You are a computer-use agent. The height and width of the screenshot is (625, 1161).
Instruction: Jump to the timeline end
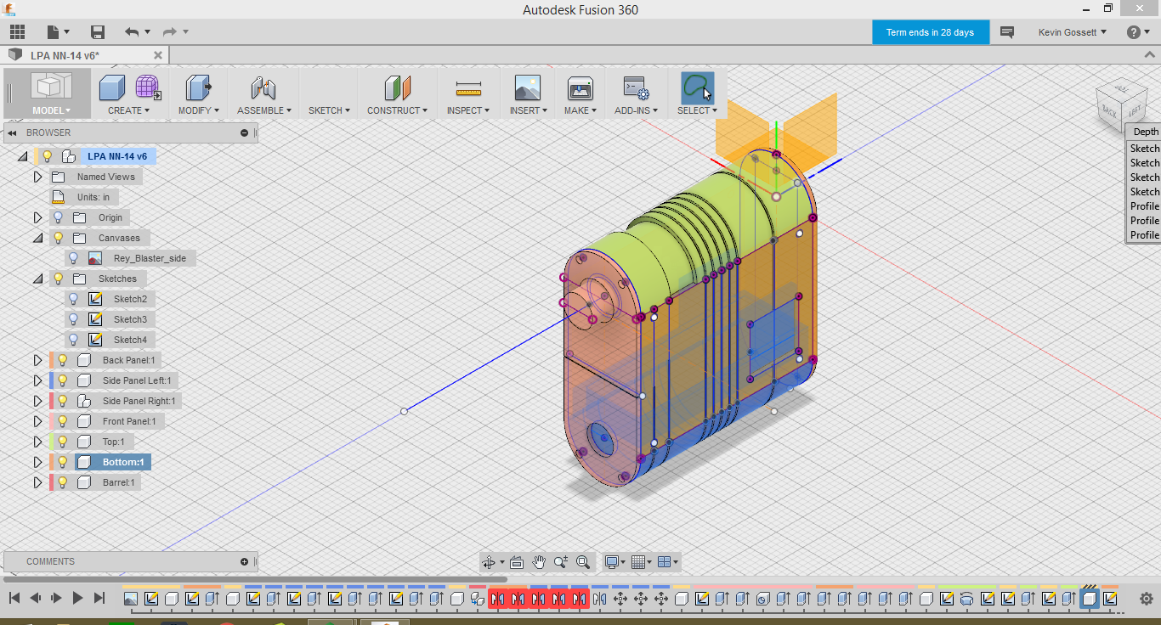[x=99, y=599]
